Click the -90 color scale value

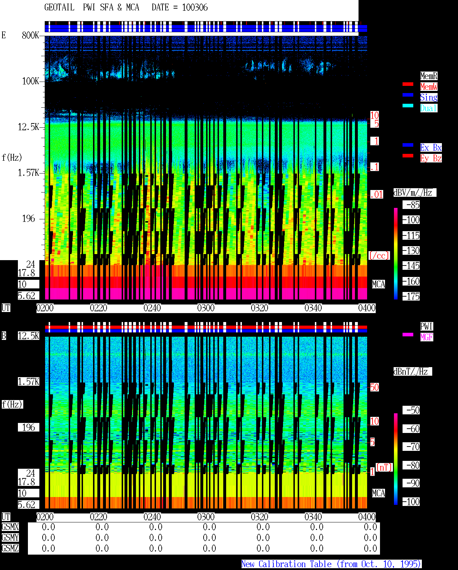click(x=411, y=483)
